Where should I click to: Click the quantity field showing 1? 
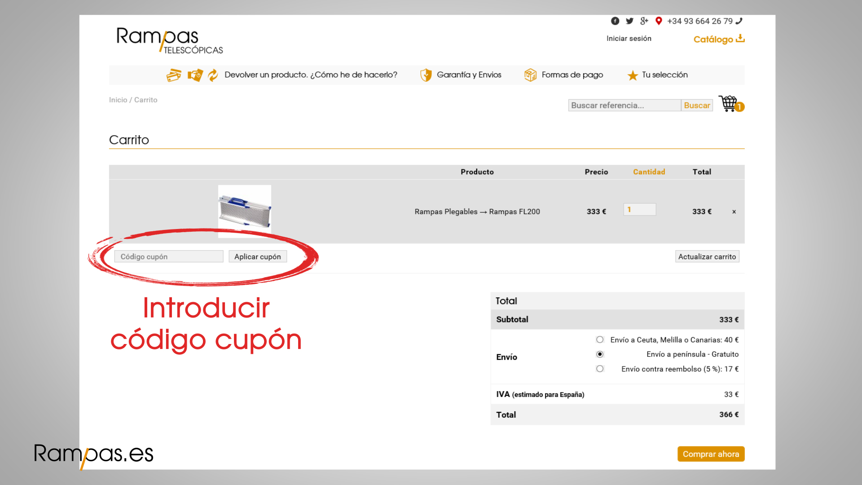pos(639,209)
